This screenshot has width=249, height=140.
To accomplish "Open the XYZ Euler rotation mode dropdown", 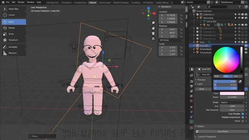I will tap(171, 40).
